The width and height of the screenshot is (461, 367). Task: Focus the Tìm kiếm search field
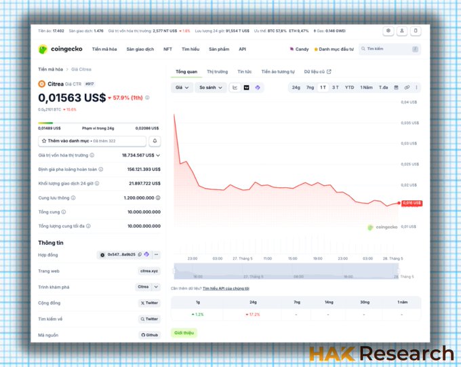[390, 49]
